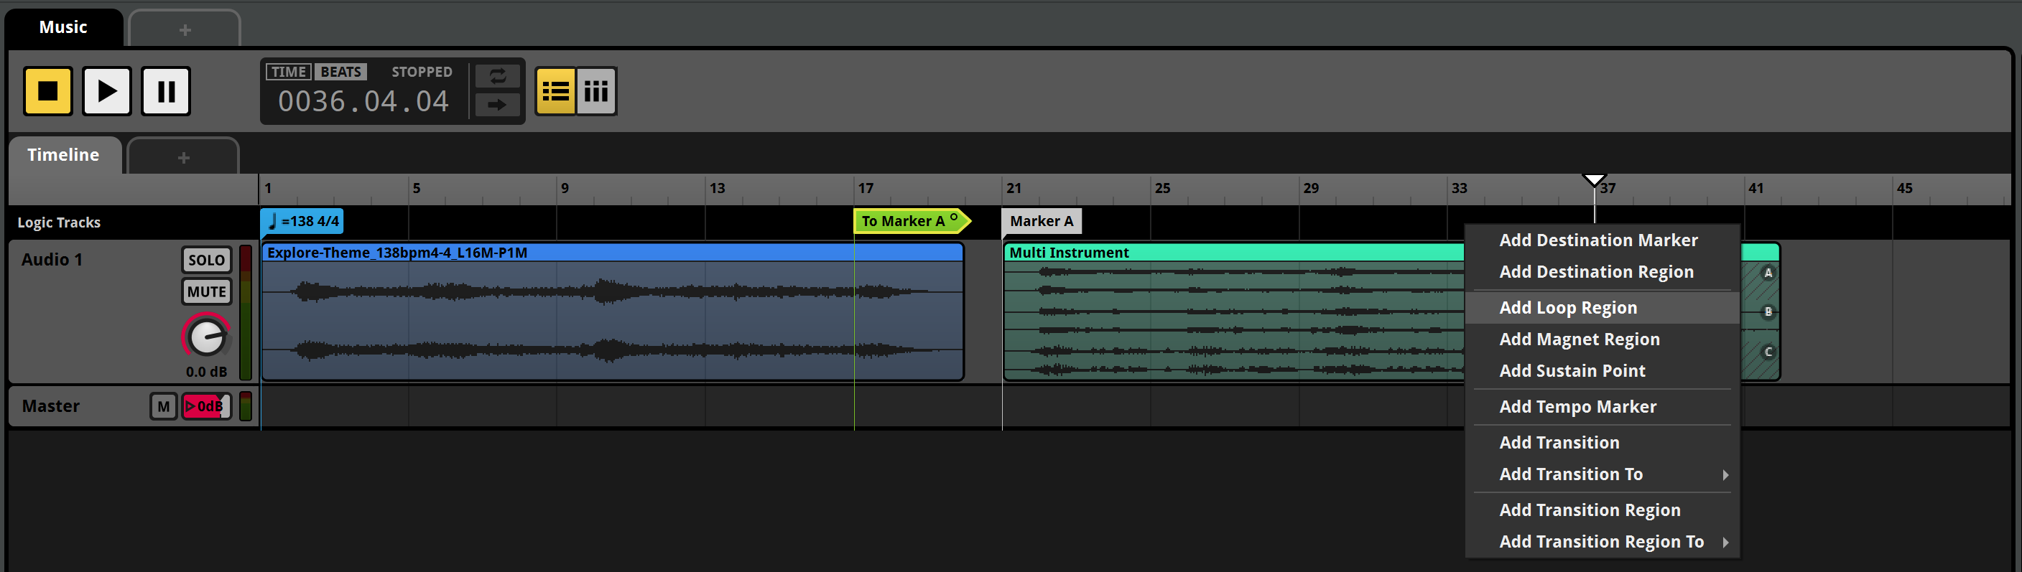Choose Add Magnet Region
Viewport: 2022px width, 572px height.
tap(1601, 339)
